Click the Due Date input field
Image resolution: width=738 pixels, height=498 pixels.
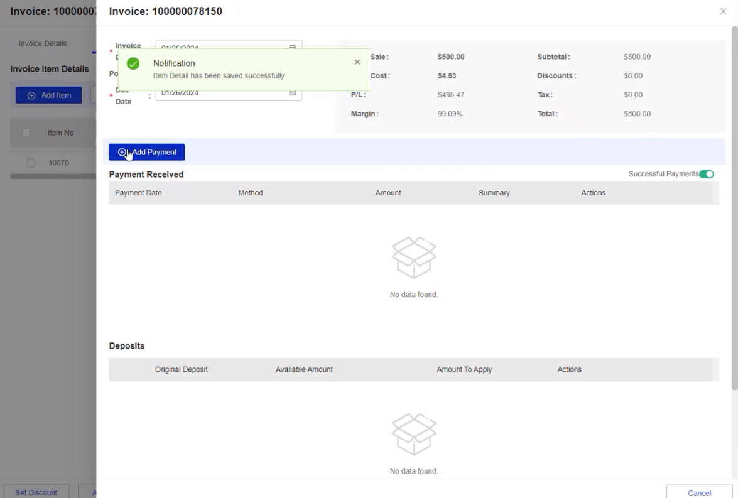tap(228, 93)
